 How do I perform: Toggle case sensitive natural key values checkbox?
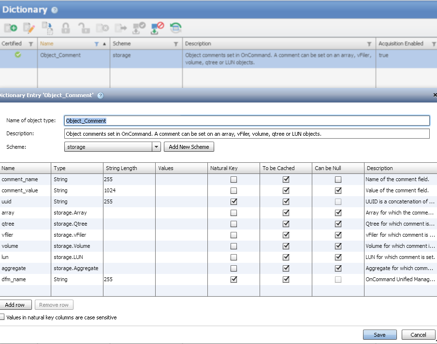tap(2, 317)
